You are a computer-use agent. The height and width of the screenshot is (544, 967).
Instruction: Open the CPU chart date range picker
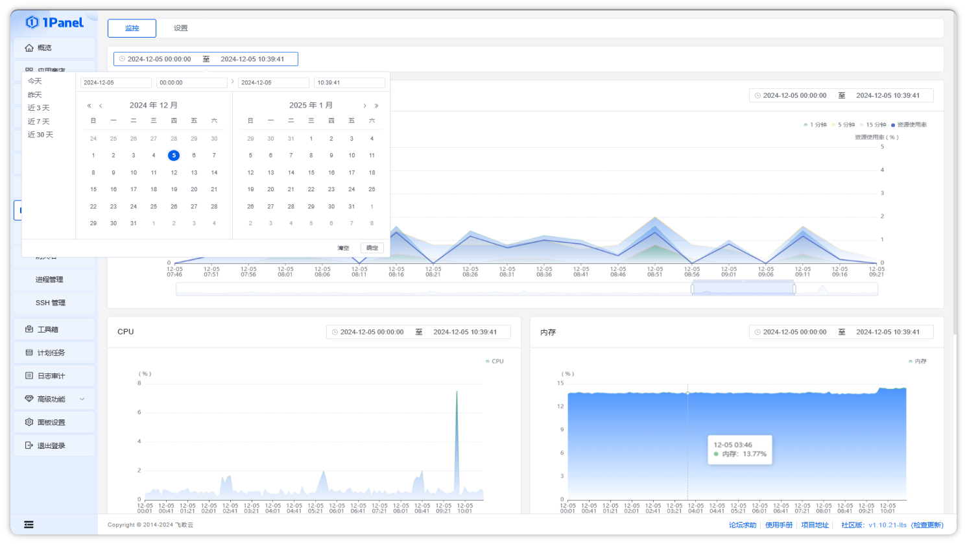[418, 332]
